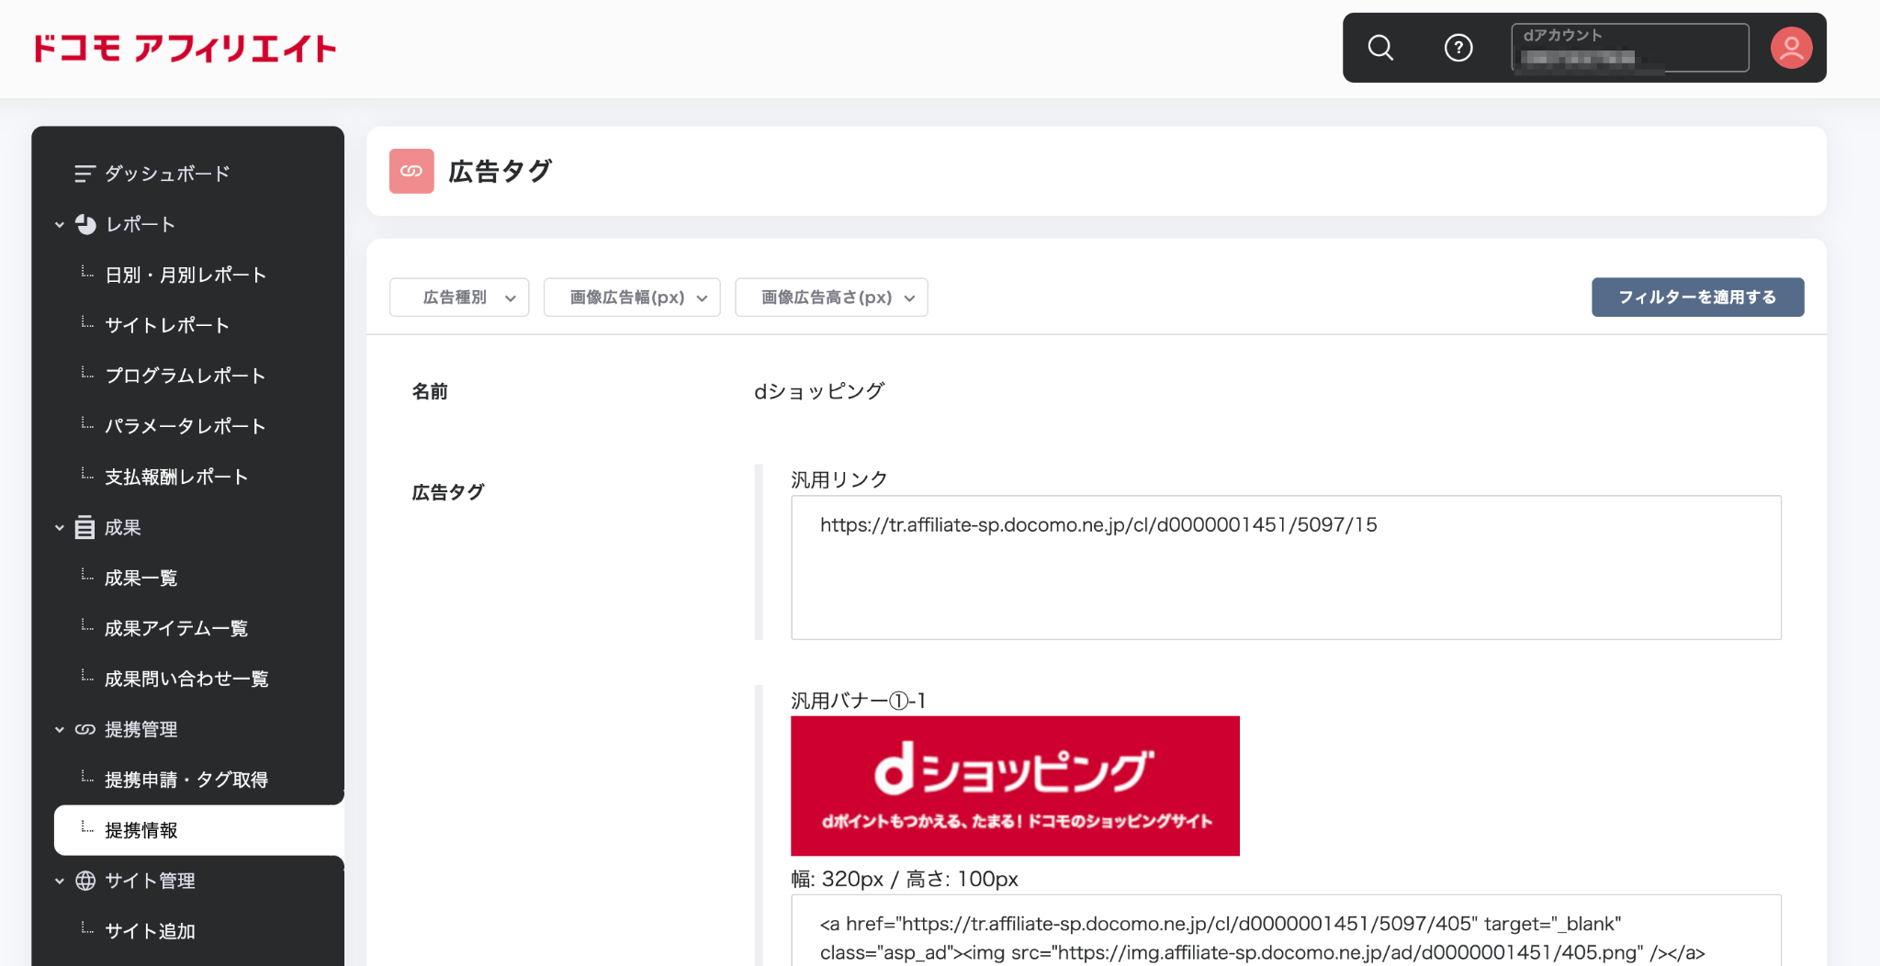The image size is (1880, 966).
Task: Click the globe icon next to サイト管理
Action: [x=85, y=881]
